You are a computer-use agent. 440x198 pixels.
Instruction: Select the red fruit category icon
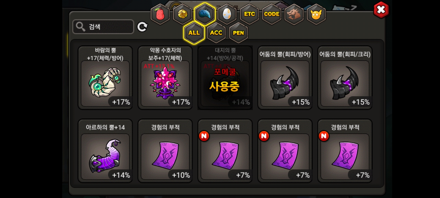(x=160, y=14)
